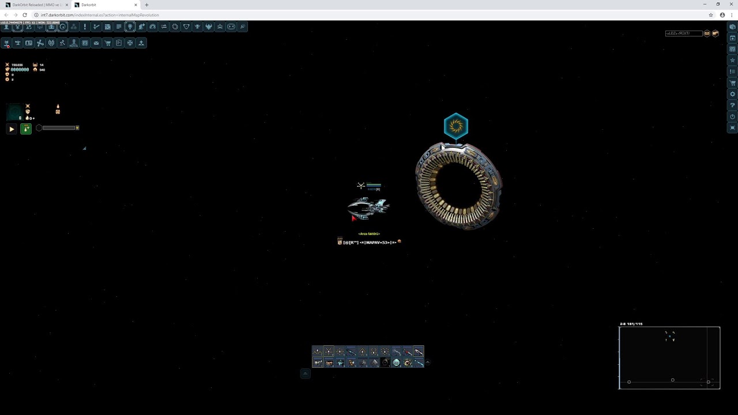
Task: Open the pet gear dropdown arrow
Action: pyautogui.click(x=77, y=128)
